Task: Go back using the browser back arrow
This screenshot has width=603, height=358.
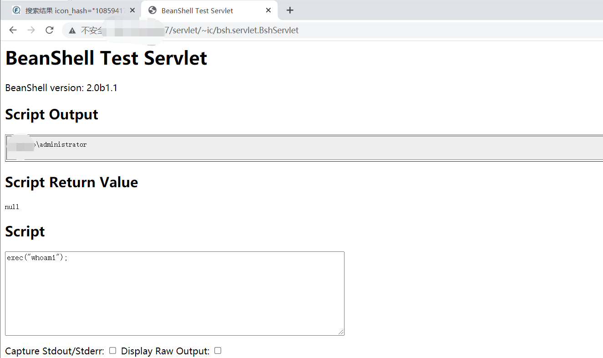Action: [x=13, y=31]
